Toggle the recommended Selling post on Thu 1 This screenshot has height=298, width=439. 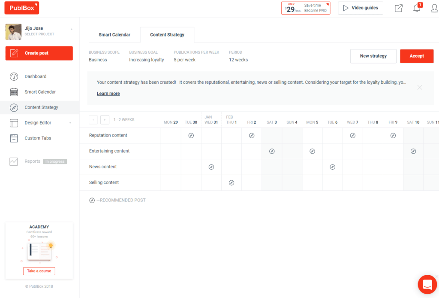click(x=231, y=182)
